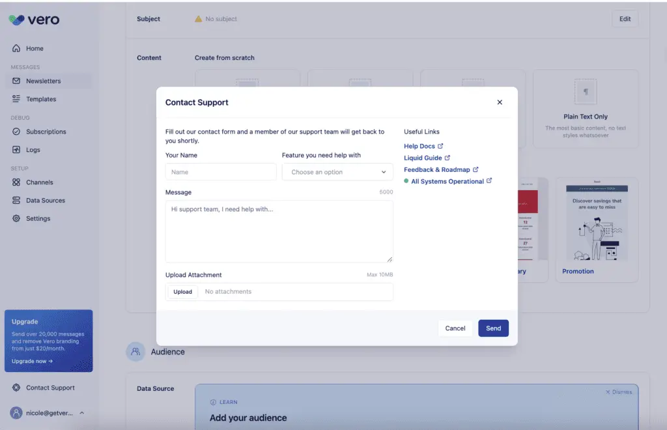667x430 pixels.
Task: Click the Vero logo in sidebar
Action: 33,20
